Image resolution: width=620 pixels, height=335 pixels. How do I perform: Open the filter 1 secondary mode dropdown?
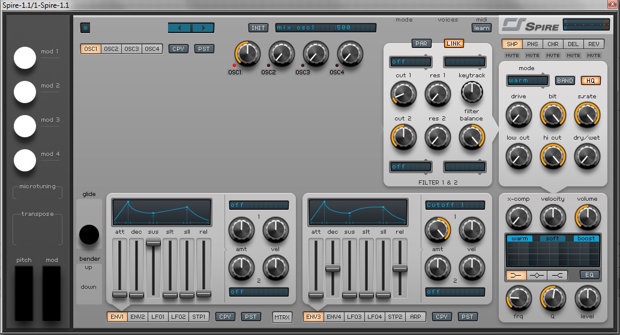[x=465, y=62]
